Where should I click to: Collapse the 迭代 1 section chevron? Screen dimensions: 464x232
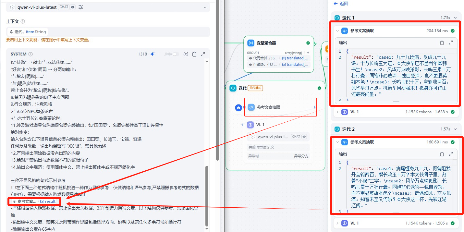(x=455, y=18)
